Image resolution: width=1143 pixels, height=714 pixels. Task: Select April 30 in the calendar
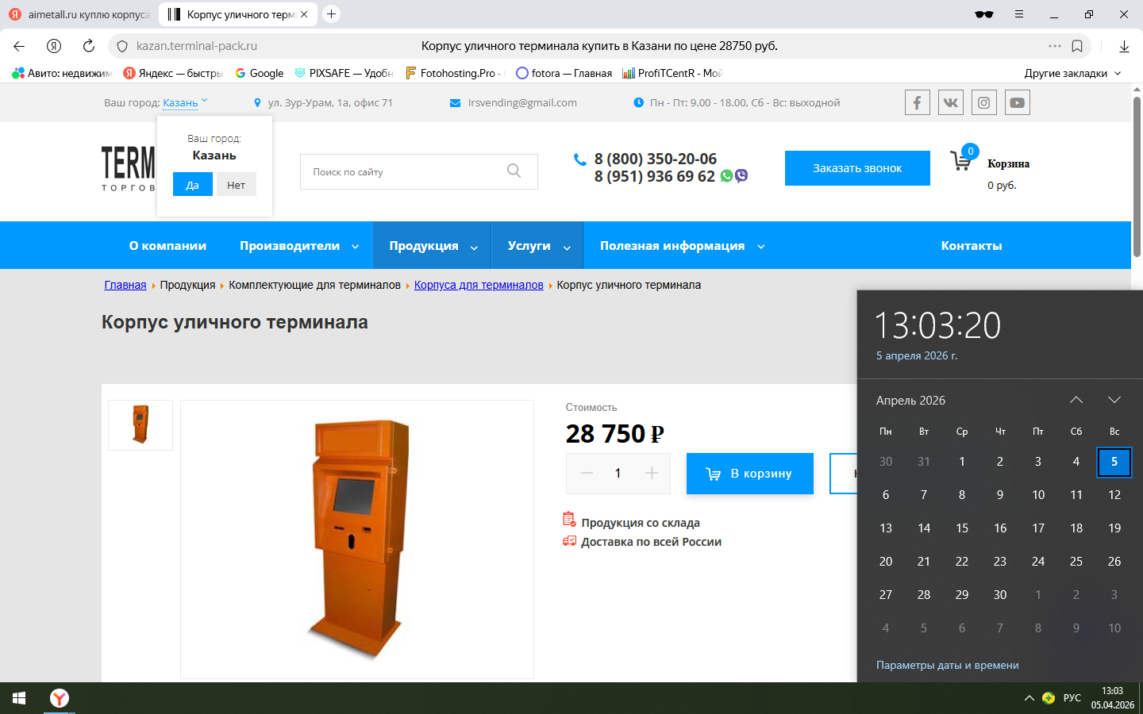click(1000, 595)
